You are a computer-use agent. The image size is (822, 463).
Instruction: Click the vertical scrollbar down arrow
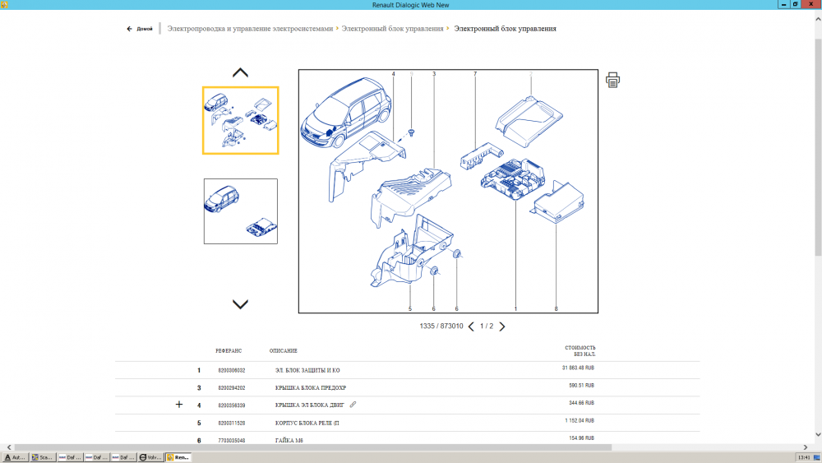click(818, 435)
